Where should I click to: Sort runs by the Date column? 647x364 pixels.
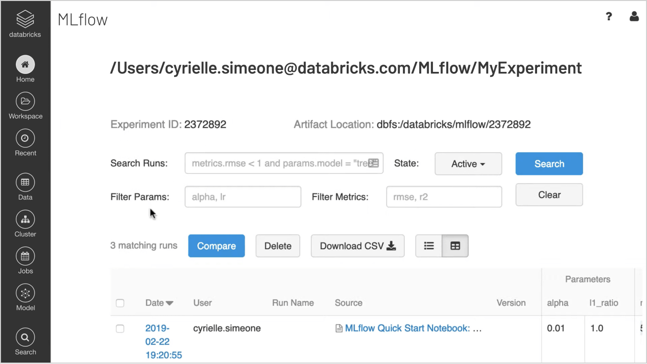(159, 303)
